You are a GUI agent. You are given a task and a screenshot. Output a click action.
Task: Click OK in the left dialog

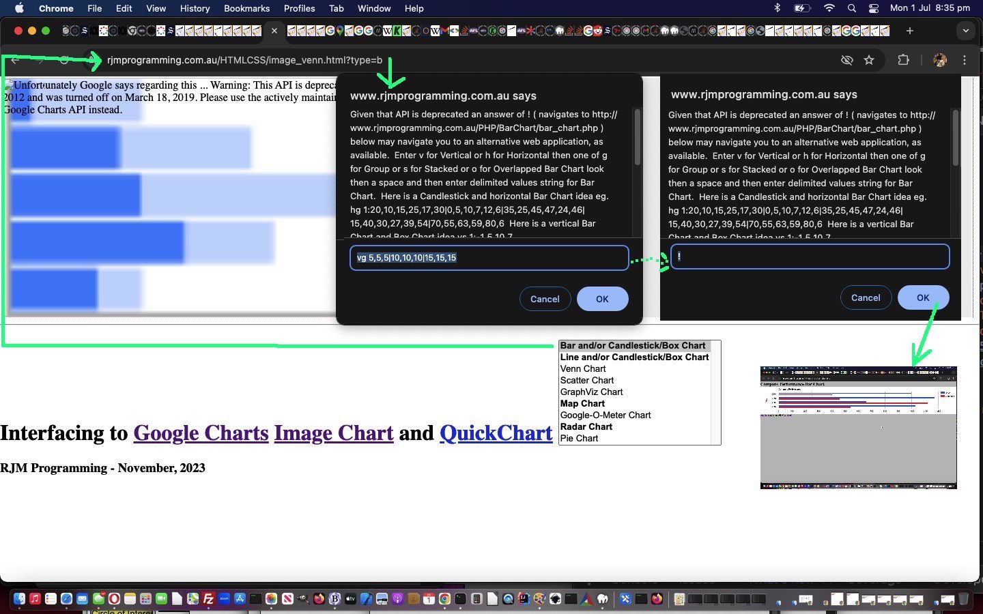602,299
